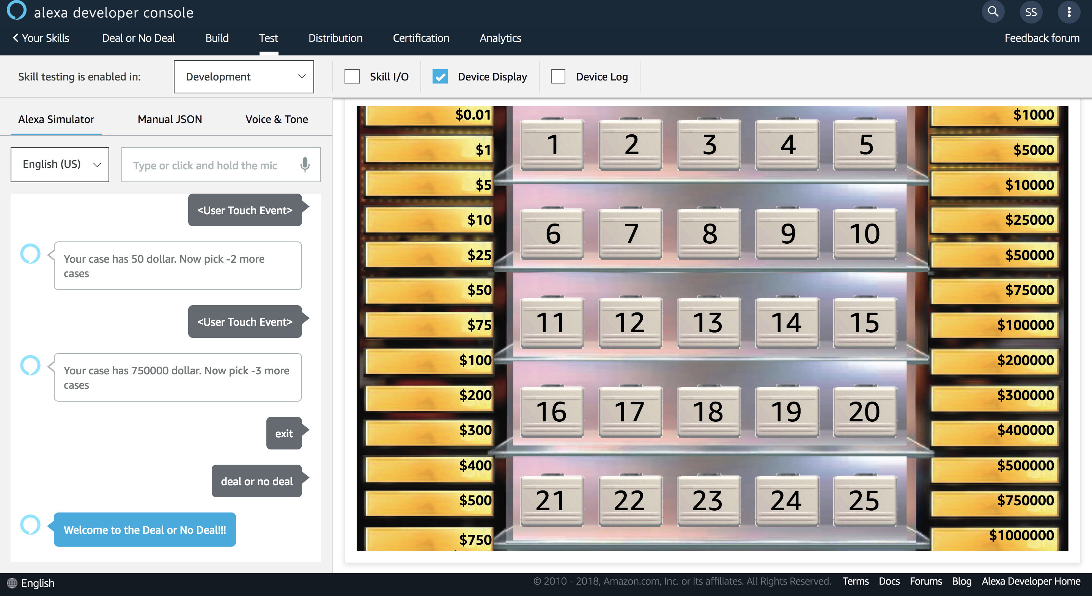Open the Feedback forum link

[x=1042, y=38]
